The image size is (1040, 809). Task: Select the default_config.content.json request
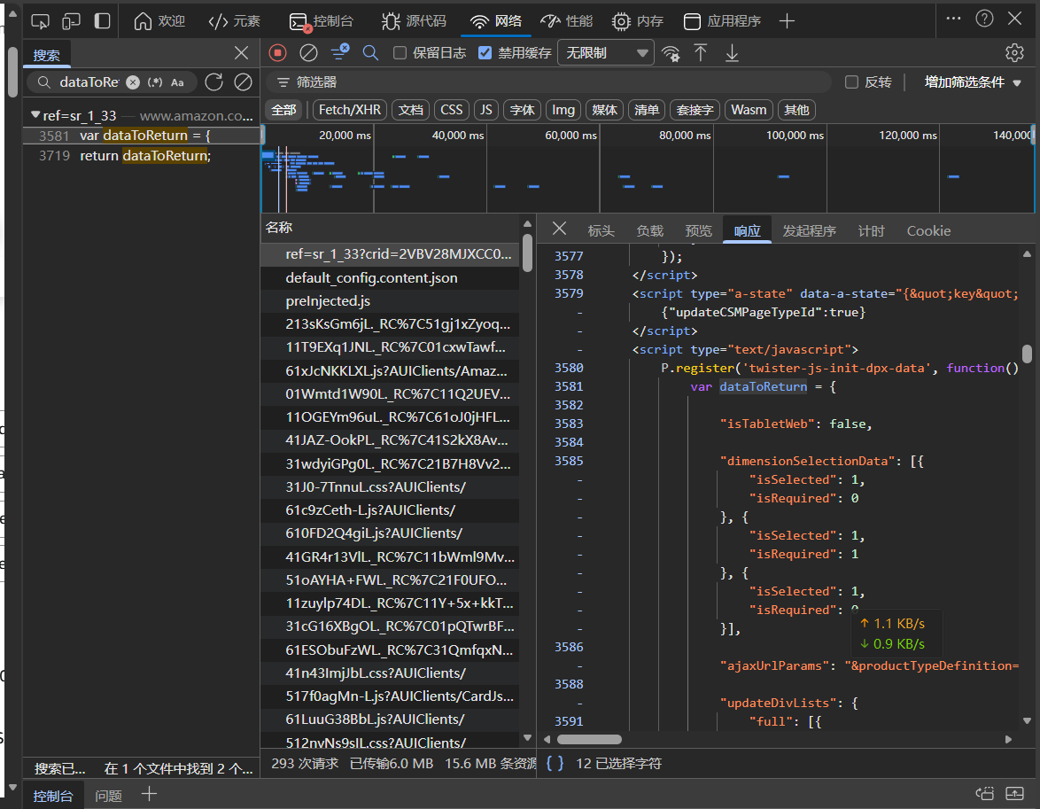[x=371, y=277]
